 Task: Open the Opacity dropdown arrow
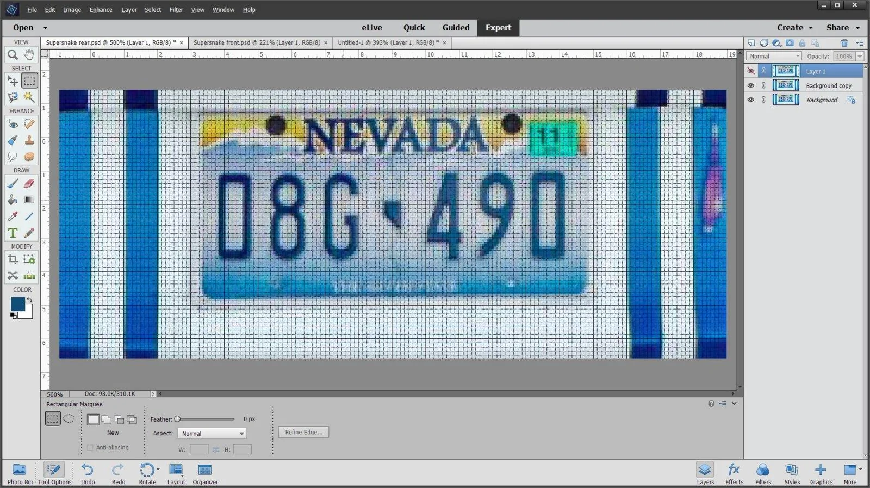[860, 56]
